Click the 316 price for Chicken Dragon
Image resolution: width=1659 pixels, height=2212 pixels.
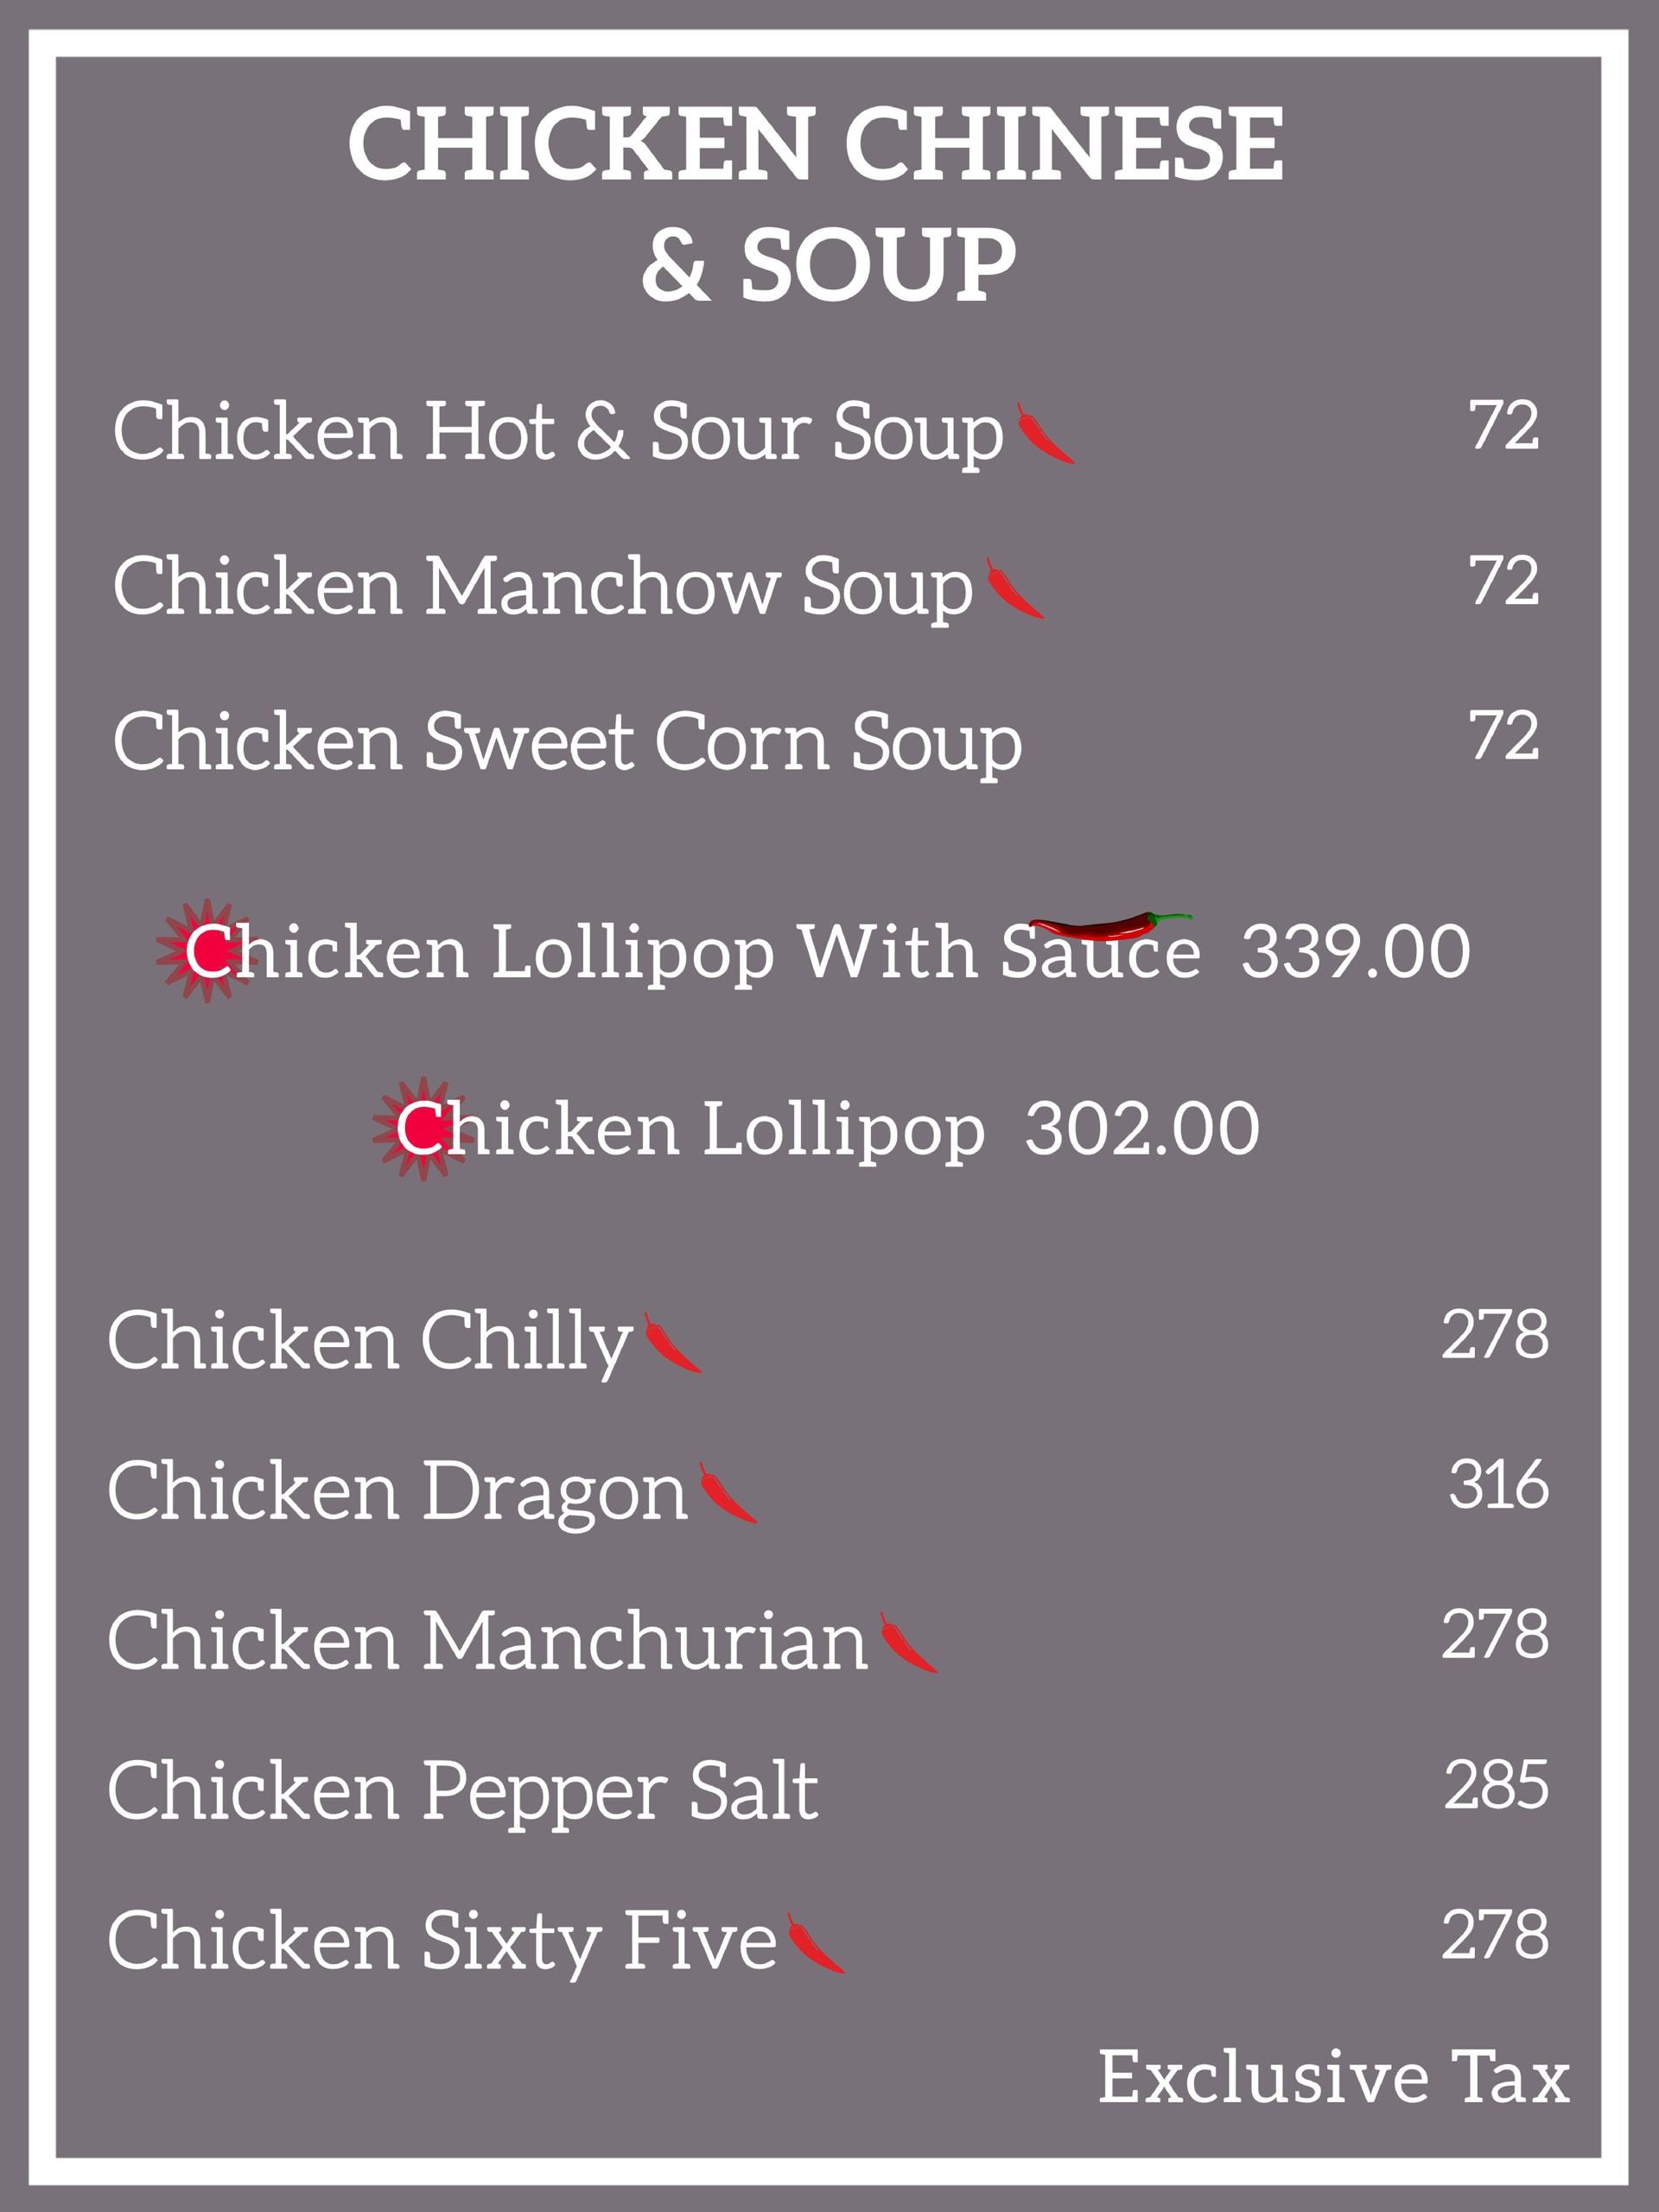pos(1498,1484)
